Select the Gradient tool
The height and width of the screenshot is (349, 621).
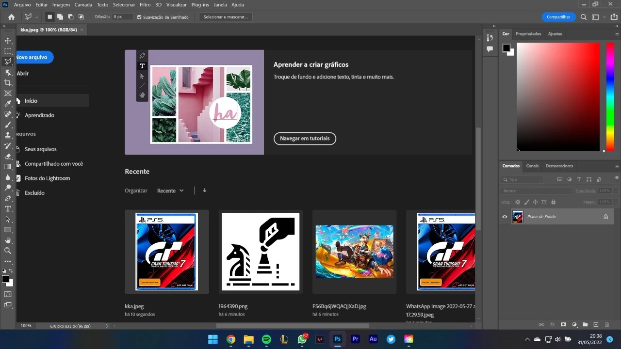click(8, 167)
